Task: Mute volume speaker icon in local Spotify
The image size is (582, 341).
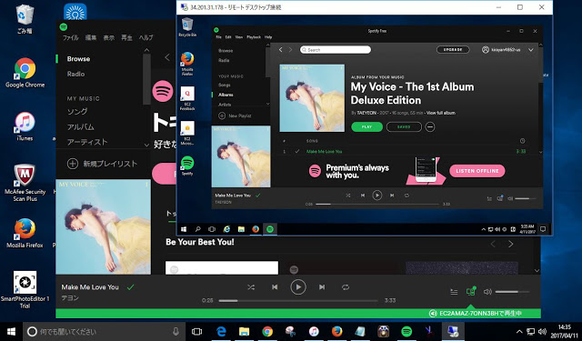Action: (487, 292)
